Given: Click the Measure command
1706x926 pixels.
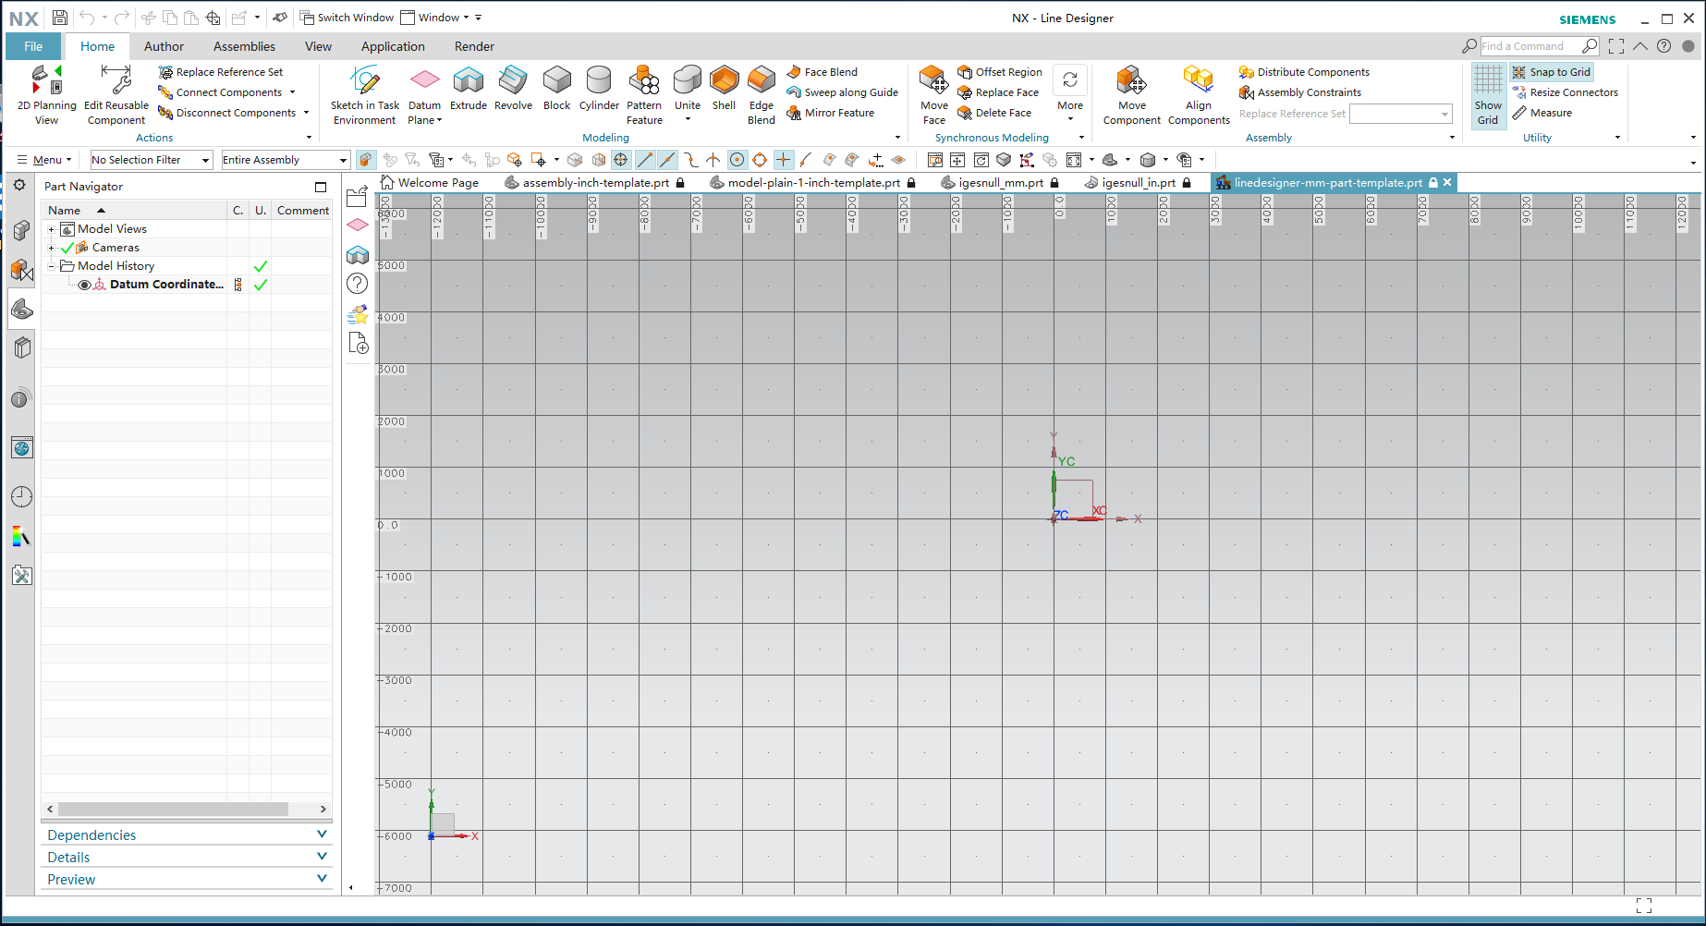Looking at the screenshot, I should [x=1542, y=113].
